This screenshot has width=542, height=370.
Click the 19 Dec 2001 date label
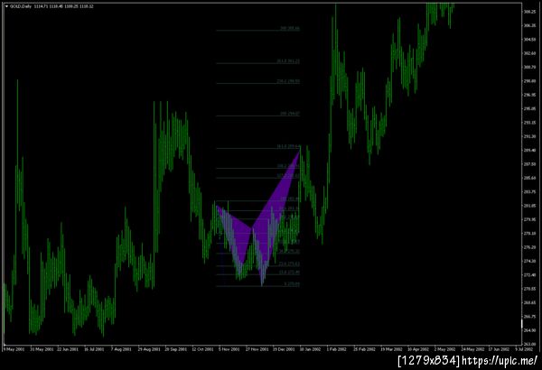284,349
